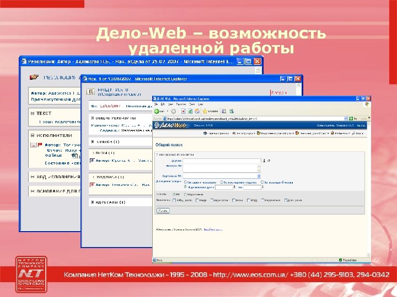Screen dimensions: 397x297
Task: Click the stamp icon beside the Группа field
Action: 264,161
